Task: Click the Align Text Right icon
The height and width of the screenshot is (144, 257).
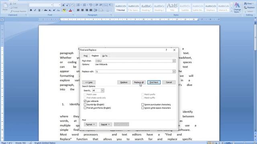Action: pos(87,10)
